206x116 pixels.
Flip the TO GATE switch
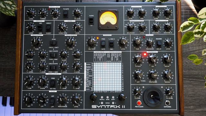(66, 14)
